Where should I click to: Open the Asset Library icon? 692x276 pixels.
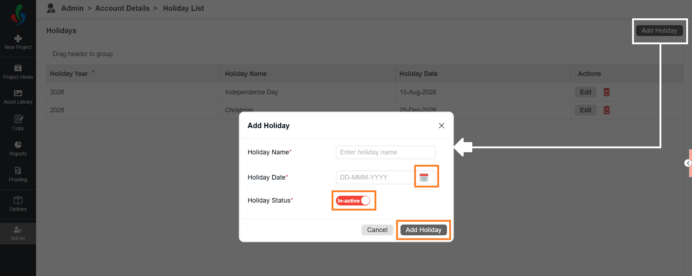click(18, 93)
